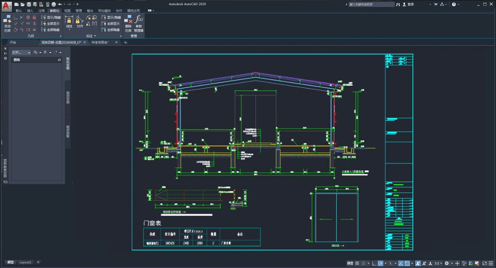Select the concentric constraint icon
Viewport: 496px width, 268px height.
(28, 17)
